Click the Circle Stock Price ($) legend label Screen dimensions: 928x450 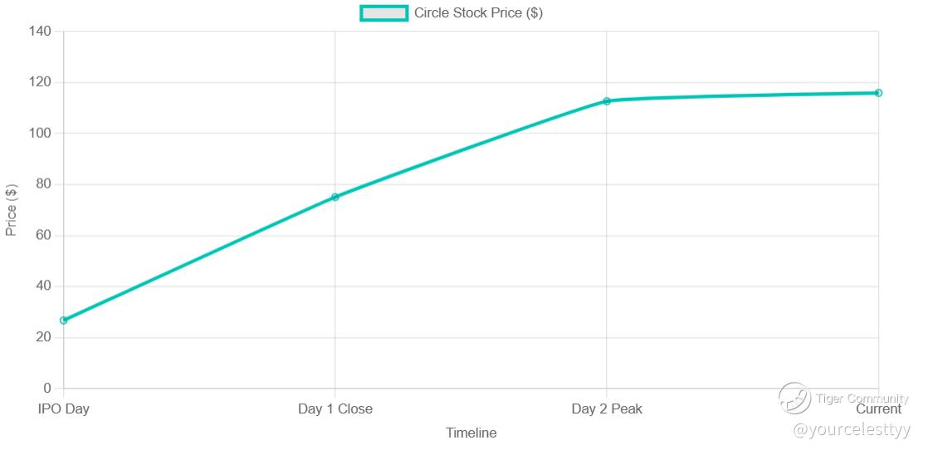tap(478, 13)
